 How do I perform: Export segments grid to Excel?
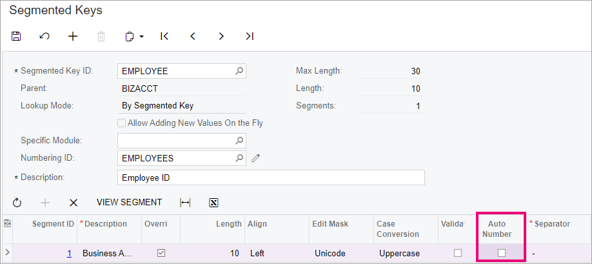(x=213, y=203)
